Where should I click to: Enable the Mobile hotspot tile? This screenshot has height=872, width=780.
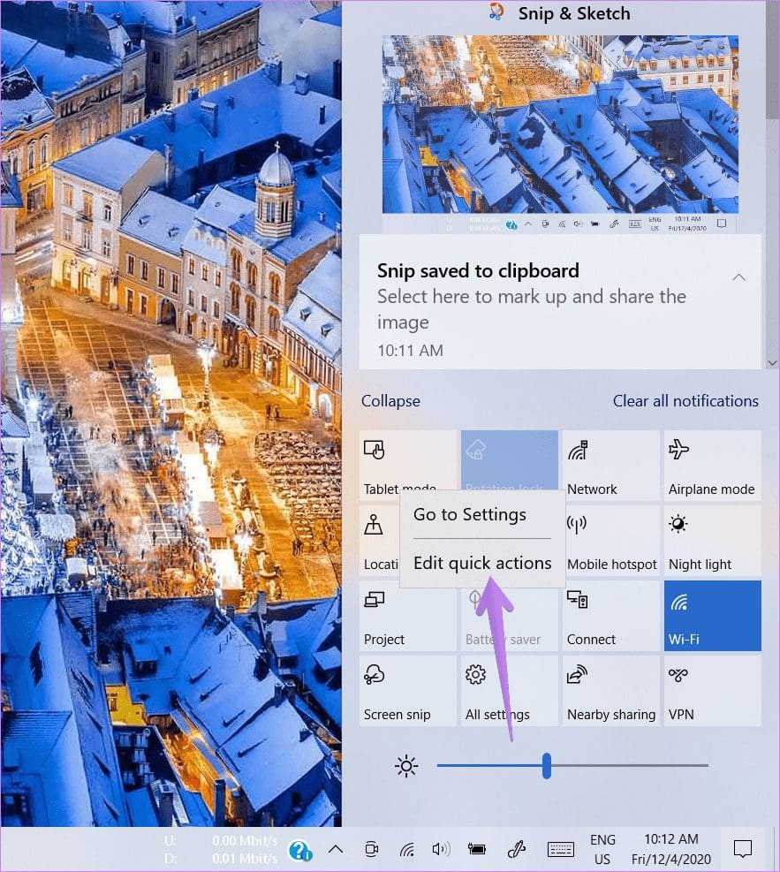(x=612, y=540)
